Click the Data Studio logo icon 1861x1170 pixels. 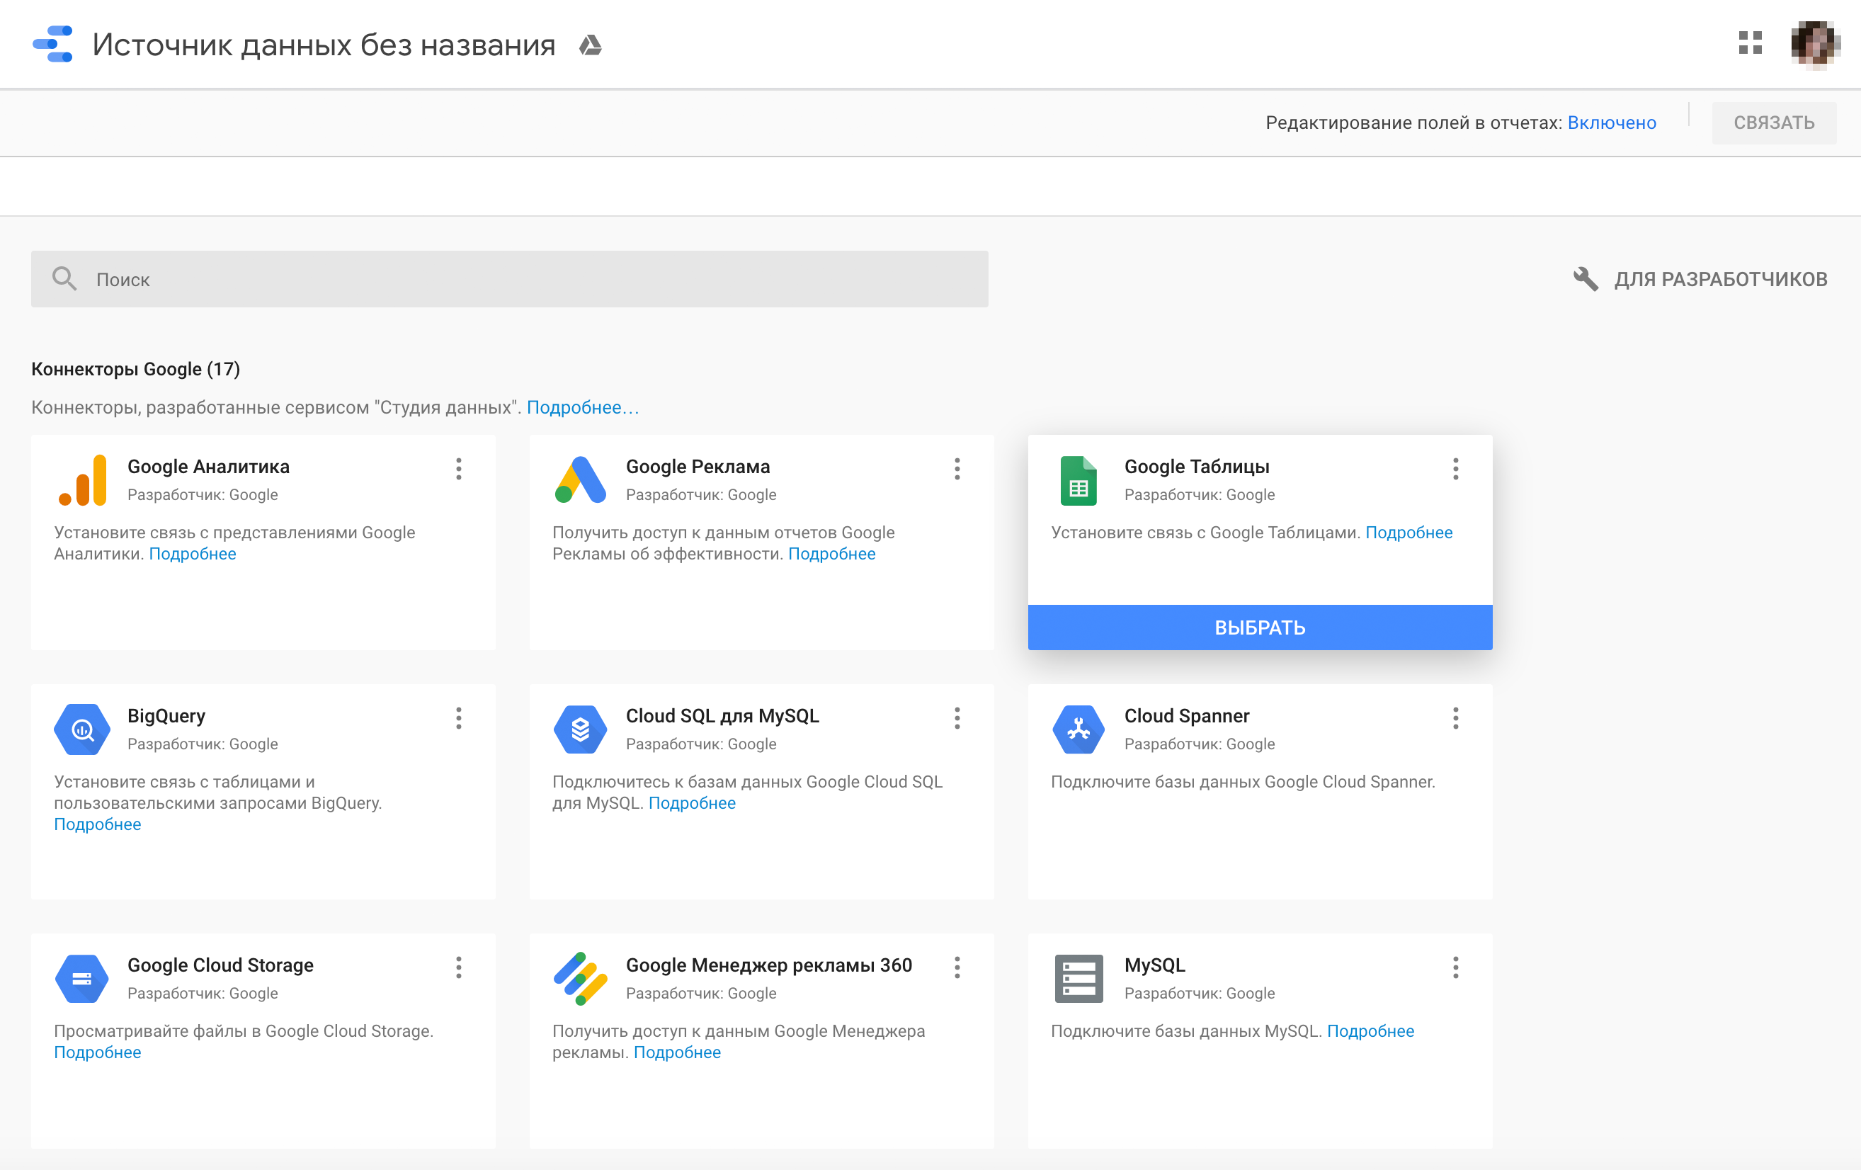point(52,44)
